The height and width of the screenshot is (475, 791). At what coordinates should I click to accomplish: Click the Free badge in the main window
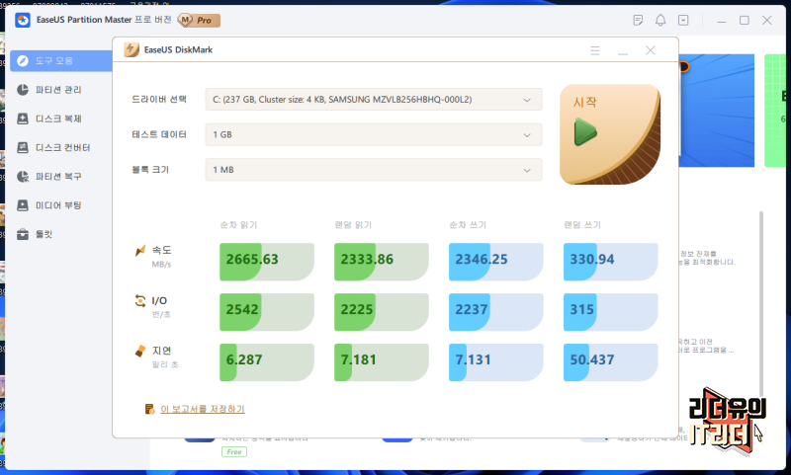pyautogui.click(x=234, y=452)
